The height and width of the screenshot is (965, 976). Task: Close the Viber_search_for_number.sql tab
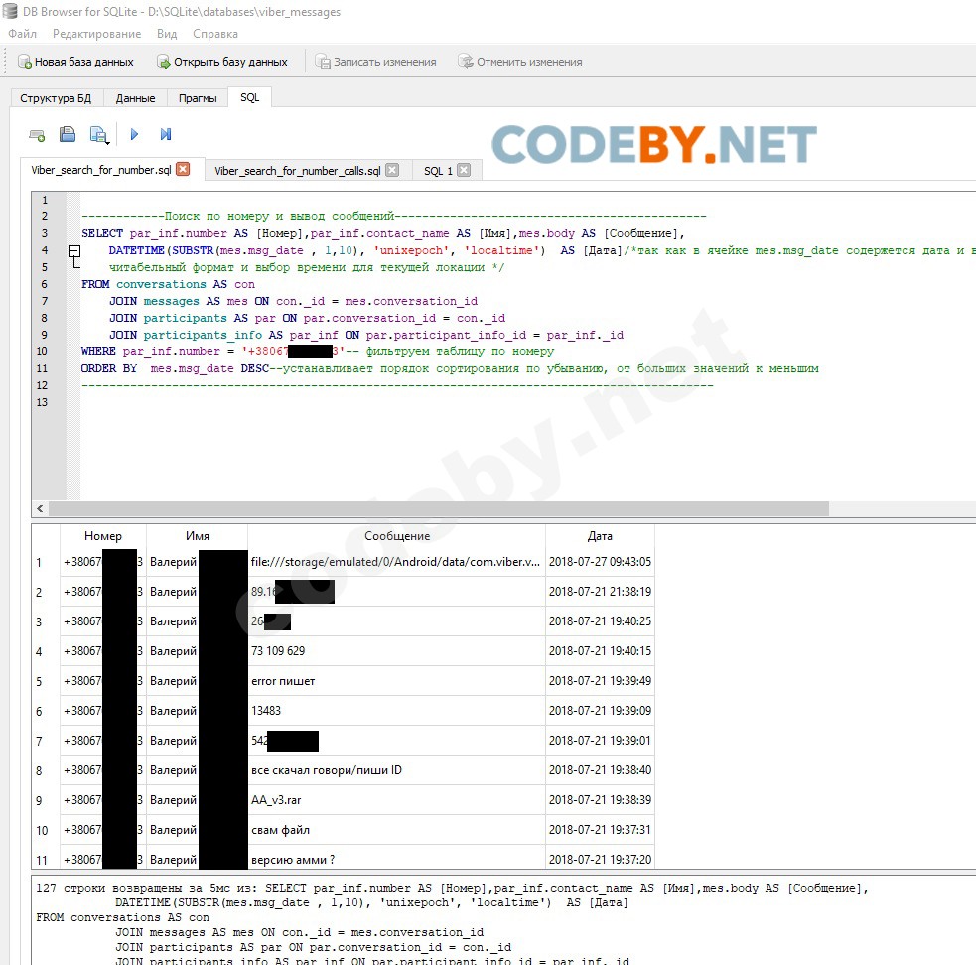click(183, 170)
